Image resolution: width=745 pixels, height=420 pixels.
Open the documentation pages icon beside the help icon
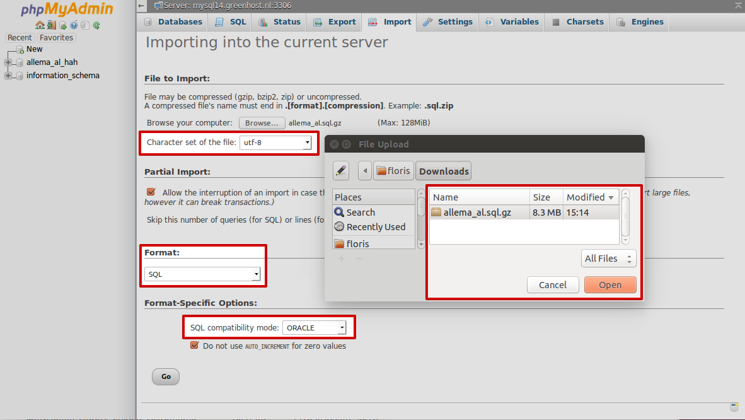point(85,25)
